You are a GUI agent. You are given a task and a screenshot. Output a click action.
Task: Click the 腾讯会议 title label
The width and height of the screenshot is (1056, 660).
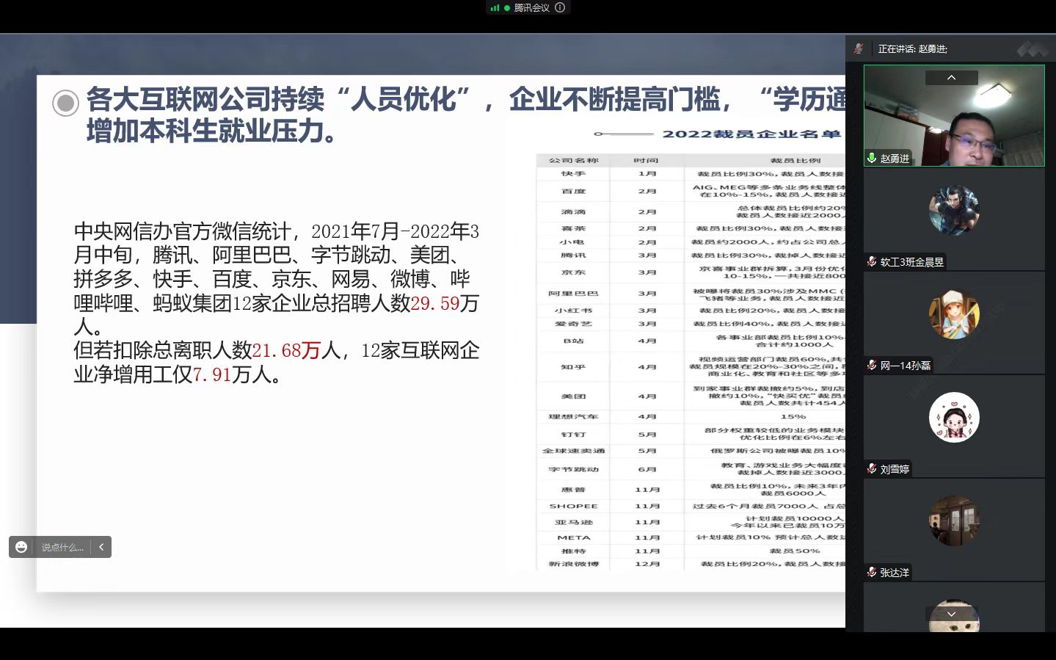(x=531, y=8)
